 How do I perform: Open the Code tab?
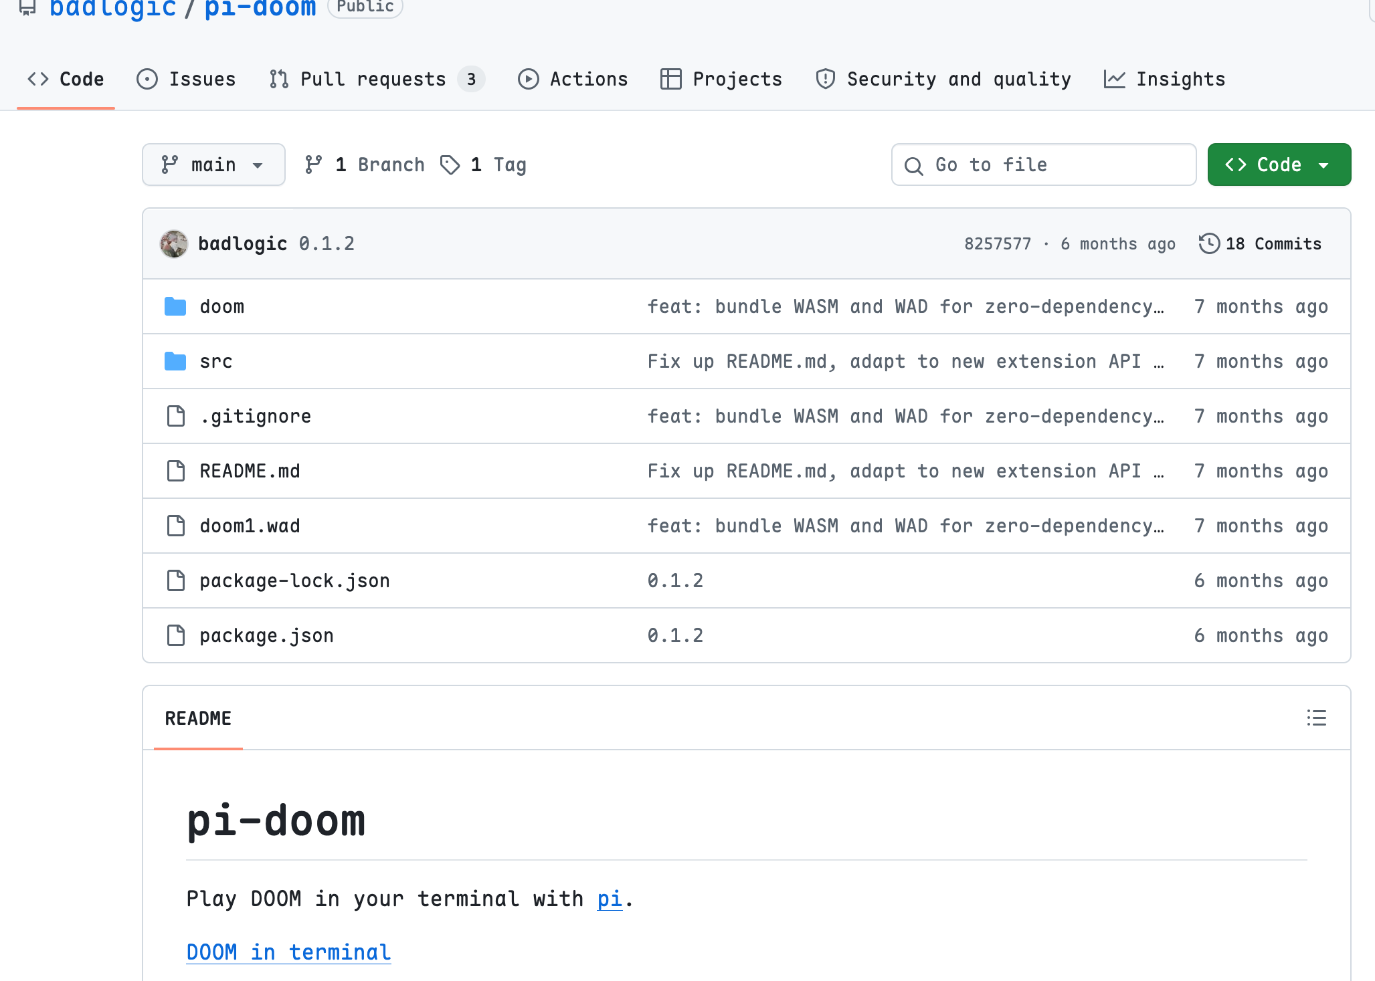[66, 79]
